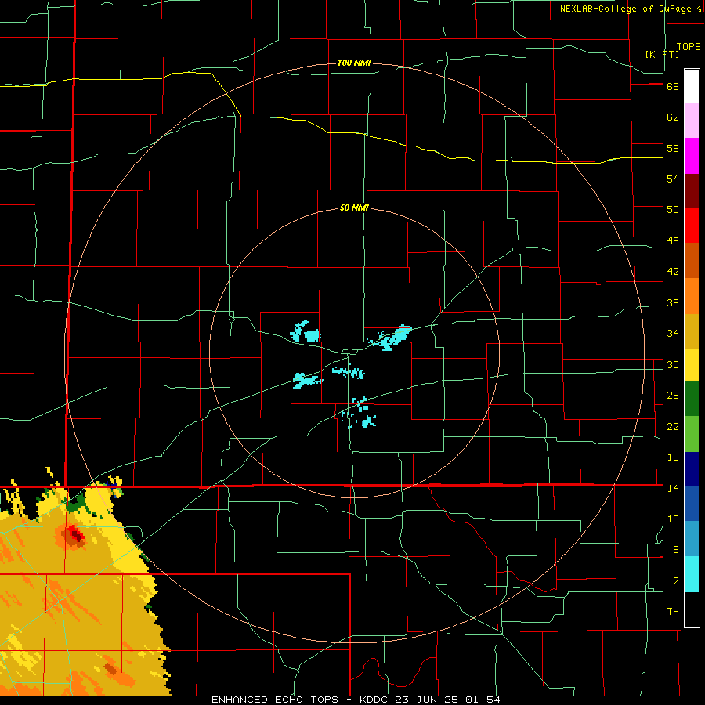Click the bright red legend swatch
Image resolution: width=705 pixels, height=705 pixels.
(692, 226)
